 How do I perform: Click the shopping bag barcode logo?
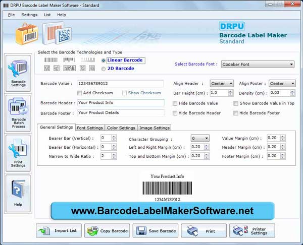tap(27, 34)
